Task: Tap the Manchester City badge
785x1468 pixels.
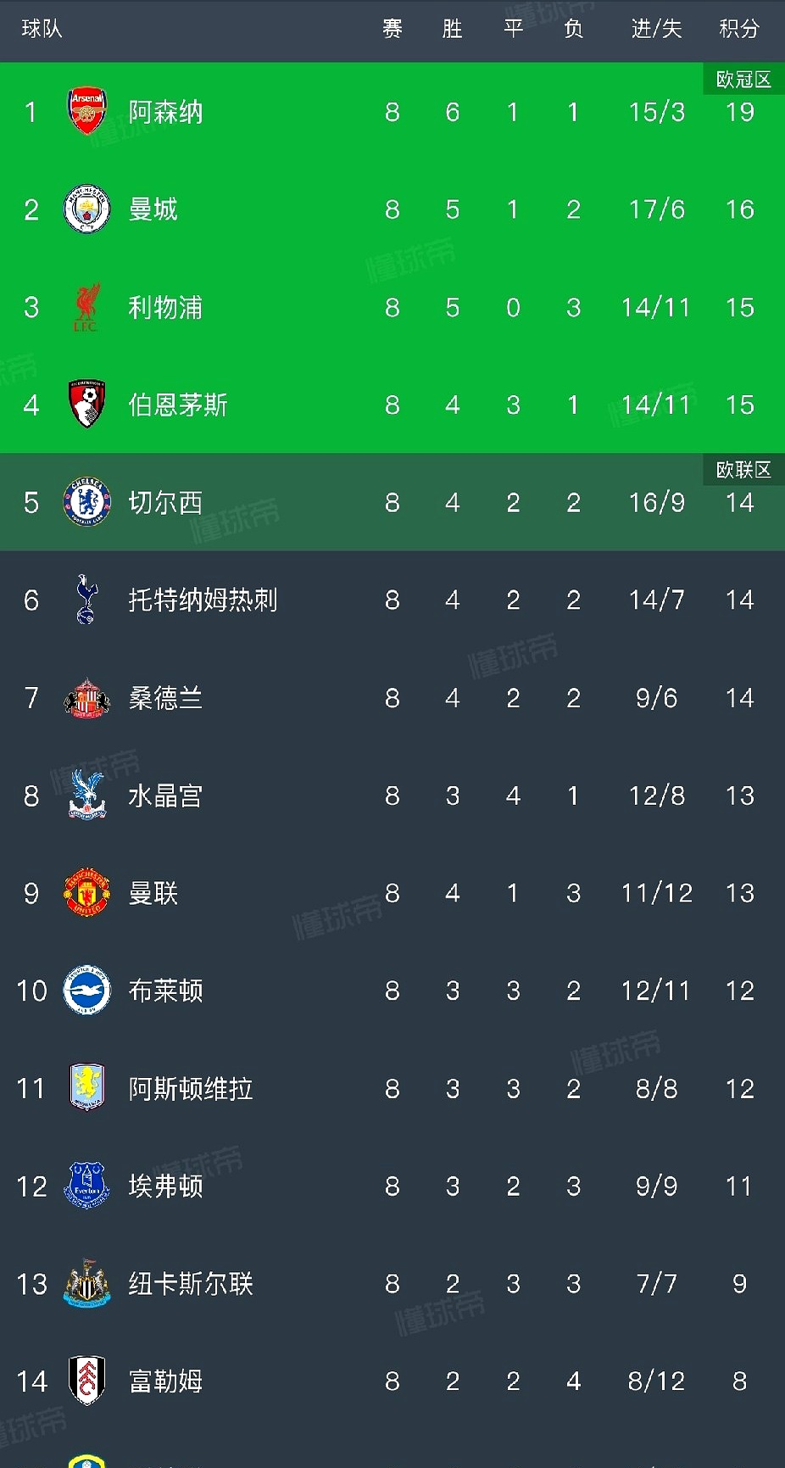Action: [86, 209]
